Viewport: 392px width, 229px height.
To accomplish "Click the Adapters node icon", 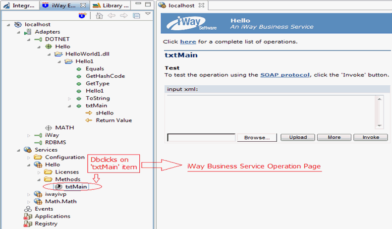I will point(28,32).
